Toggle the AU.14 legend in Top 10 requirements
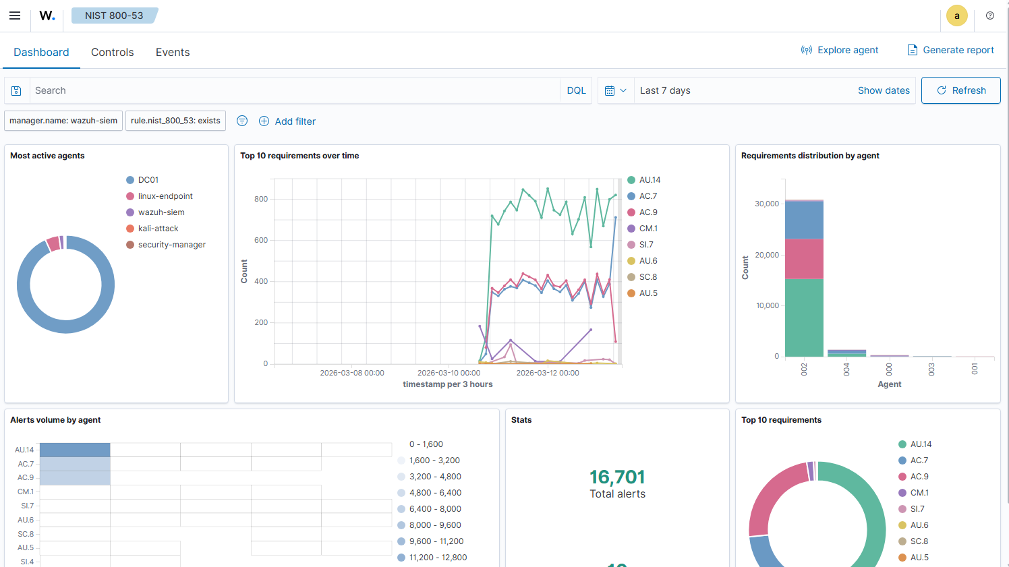This screenshot has height=567, width=1009. point(919,444)
